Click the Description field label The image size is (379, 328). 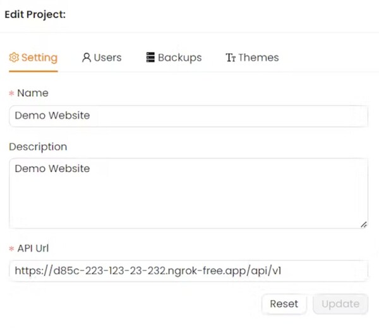pos(38,147)
